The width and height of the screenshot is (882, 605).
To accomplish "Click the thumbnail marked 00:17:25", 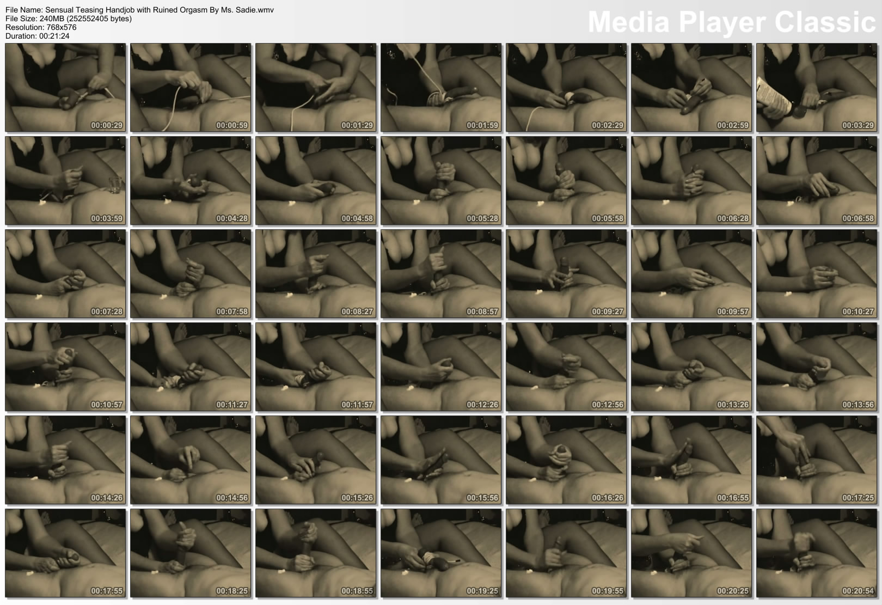I will 817,460.
